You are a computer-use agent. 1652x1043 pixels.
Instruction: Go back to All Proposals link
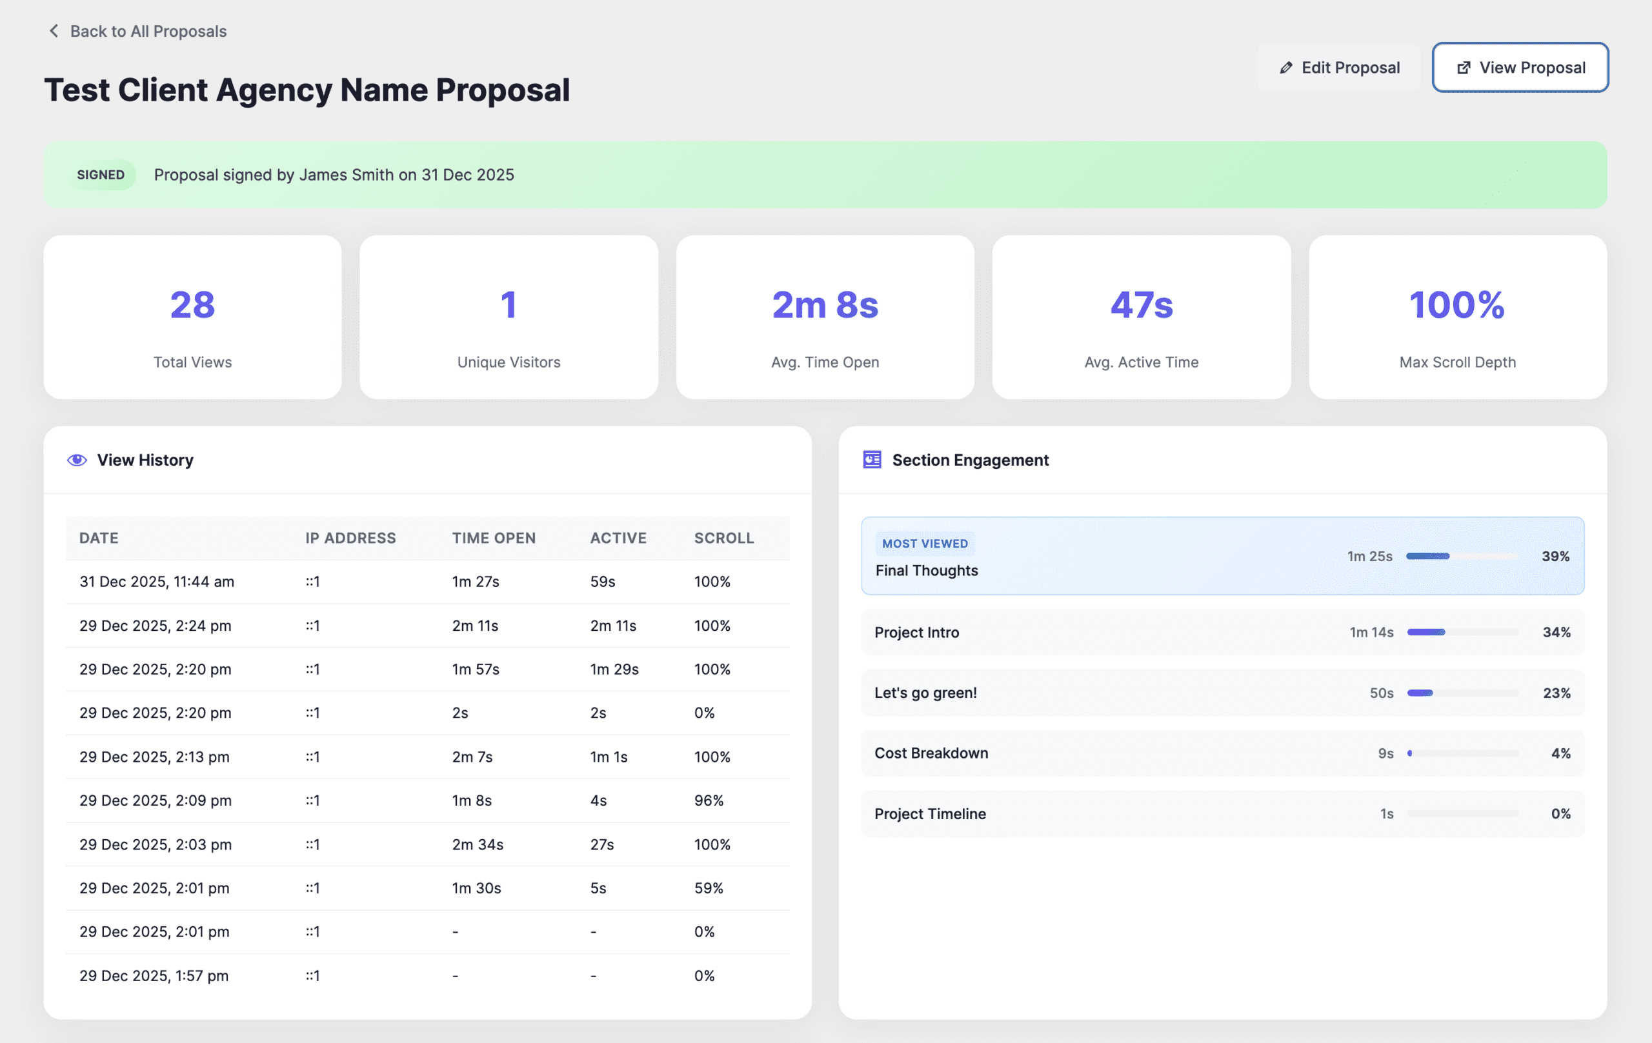[148, 31]
